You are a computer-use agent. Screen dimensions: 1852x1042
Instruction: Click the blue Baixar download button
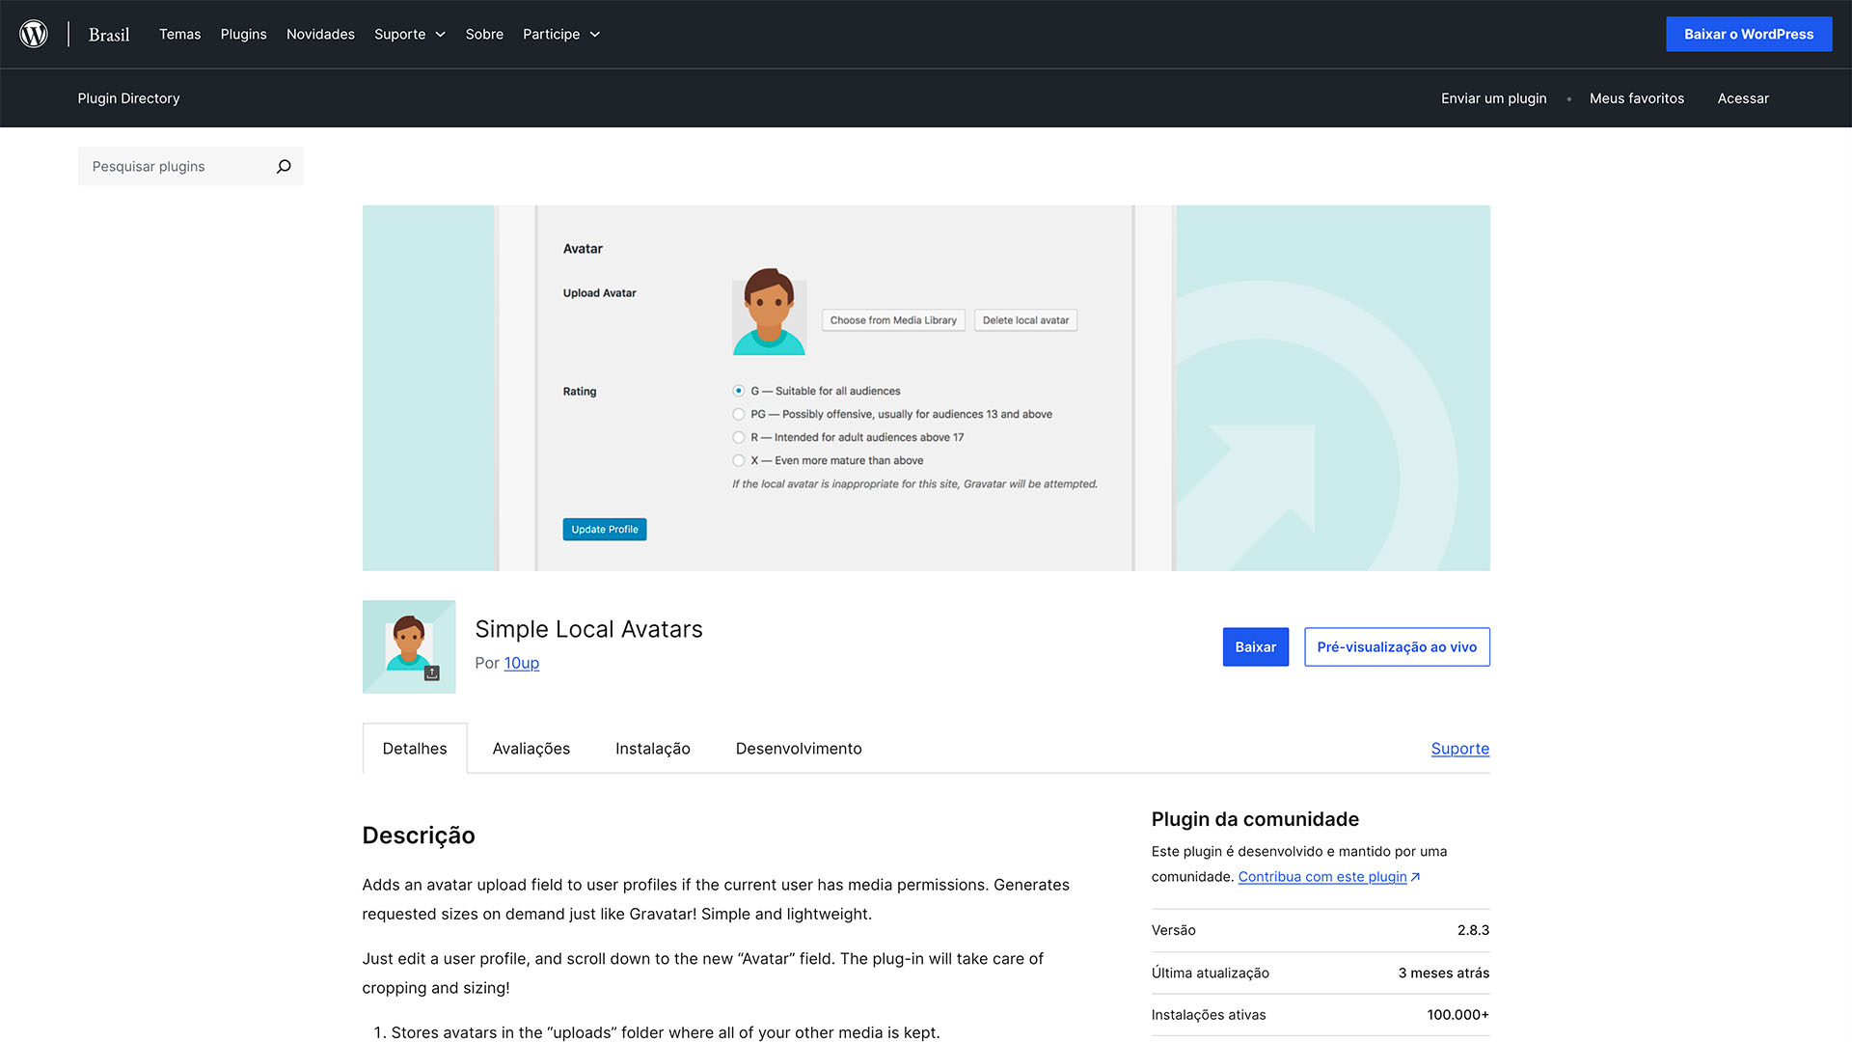(x=1255, y=646)
